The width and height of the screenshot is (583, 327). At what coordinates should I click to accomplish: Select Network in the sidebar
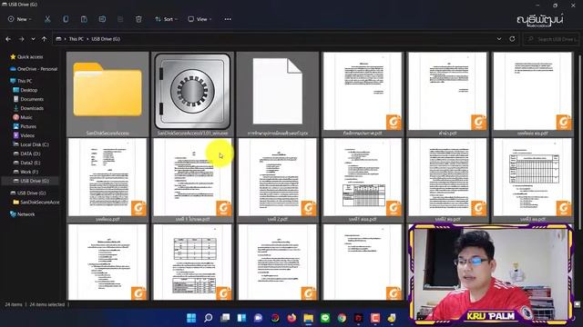pyautogui.click(x=22, y=214)
